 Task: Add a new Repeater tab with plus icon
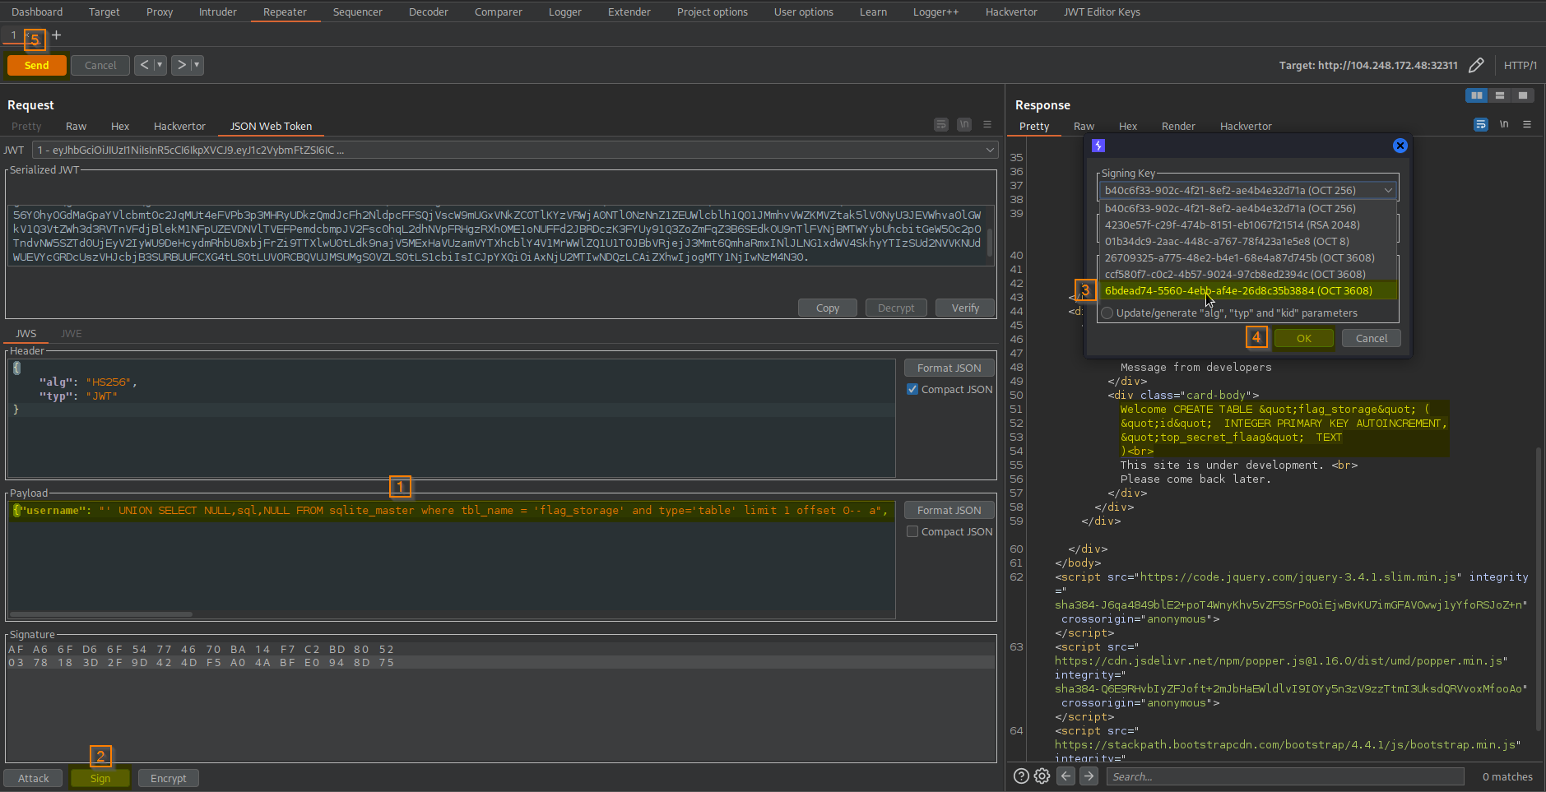pyautogui.click(x=56, y=35)
